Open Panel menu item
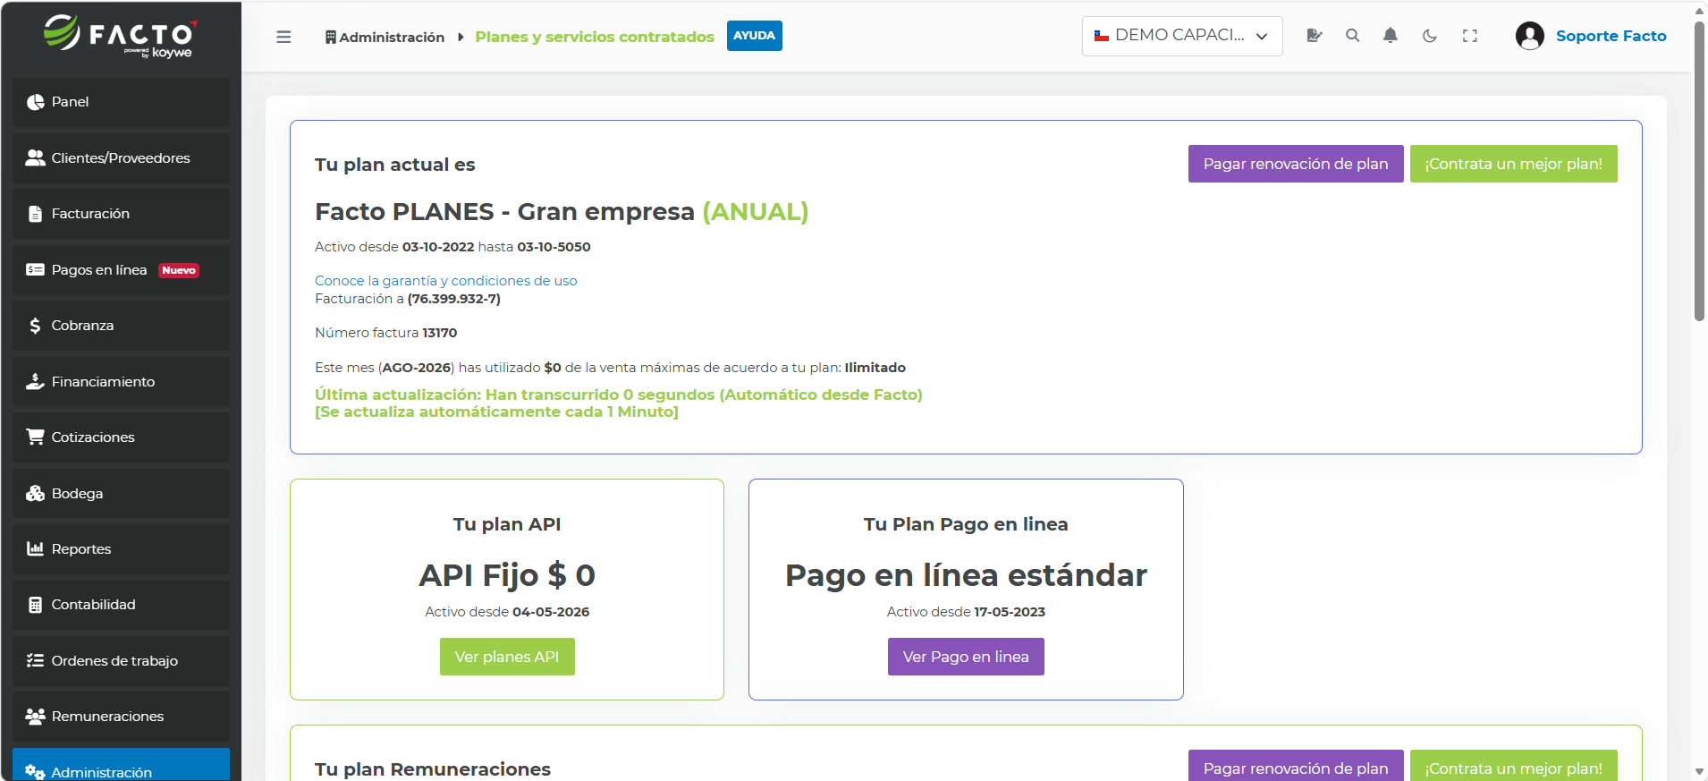The height and width of the screenshot is (781, 1708). point(121,102)
